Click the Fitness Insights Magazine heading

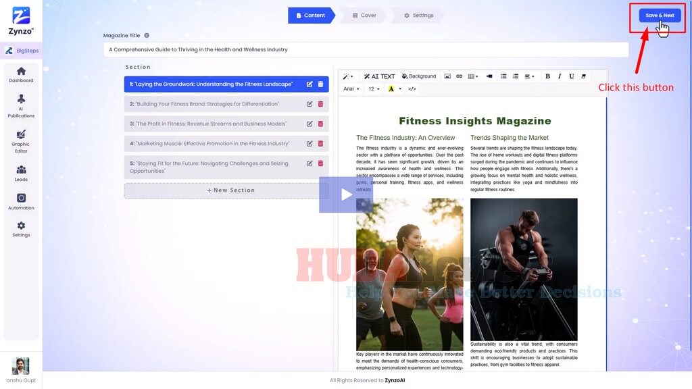(475, 121)
